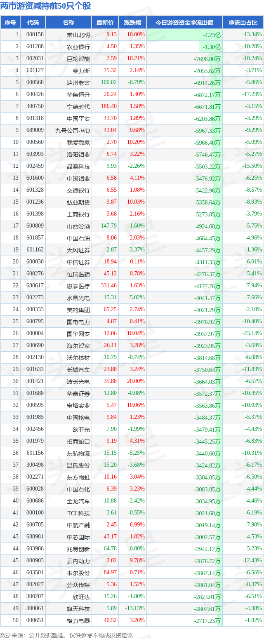264x639 pixels.
Task: Click the 涨跌幅 column header
Action: click(x=132, y=23)
